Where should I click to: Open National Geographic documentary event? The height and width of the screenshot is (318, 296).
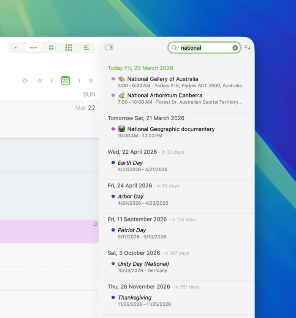pos(179,132)
